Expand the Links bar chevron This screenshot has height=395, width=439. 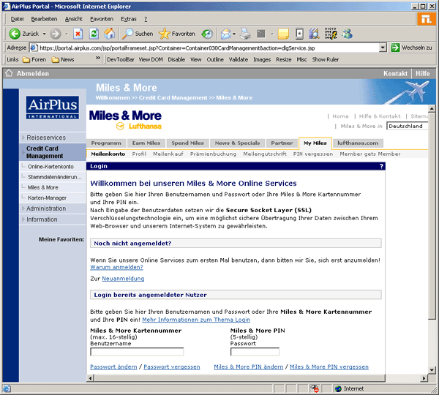coord(98,59)
